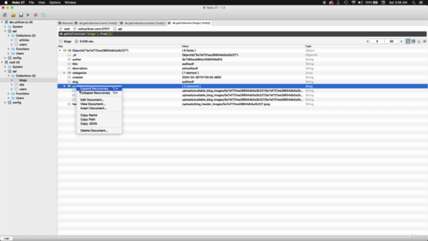The width and height of the screenshot is (428, 241).
Task: Switch to the Welcome tab
Action: click(x=66, y=23)
